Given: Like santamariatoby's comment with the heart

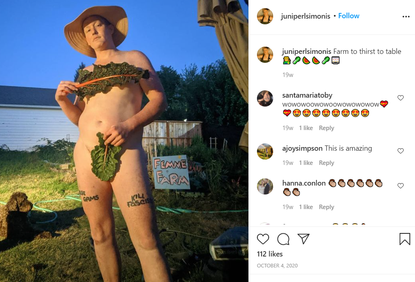Looking at the screenshot, I should [400, 98].
